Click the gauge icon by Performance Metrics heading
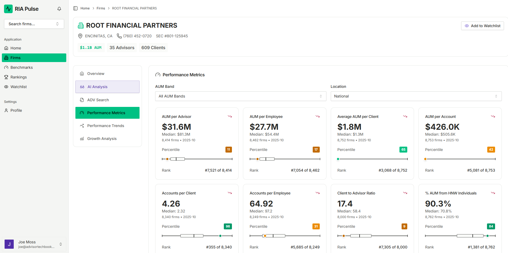The image size is (508, 253). [158, 75]
